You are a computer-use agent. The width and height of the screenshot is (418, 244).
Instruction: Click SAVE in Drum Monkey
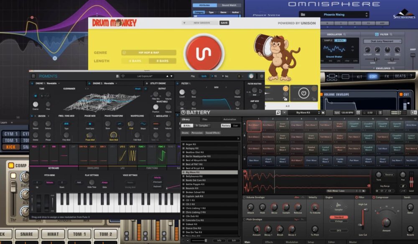224,23
